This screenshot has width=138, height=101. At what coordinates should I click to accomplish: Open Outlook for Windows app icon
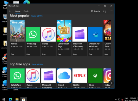coord(95,34)
